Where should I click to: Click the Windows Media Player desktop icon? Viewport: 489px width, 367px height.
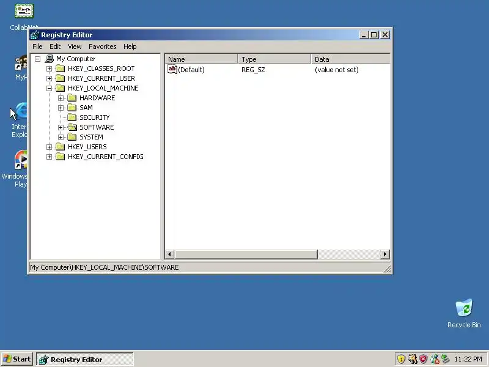click(16, 169)
